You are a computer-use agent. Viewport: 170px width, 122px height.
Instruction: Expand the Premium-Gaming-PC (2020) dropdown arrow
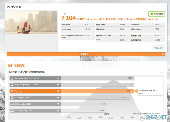58,78
